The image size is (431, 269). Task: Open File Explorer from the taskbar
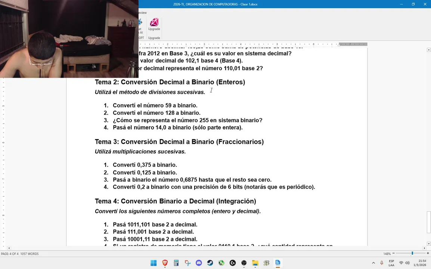pos(255,263)
